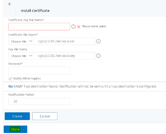Toggle Notify When Expires checkbox
Image resolution: width=166 pixels, height=134 pixels.
tap(10, 78)
